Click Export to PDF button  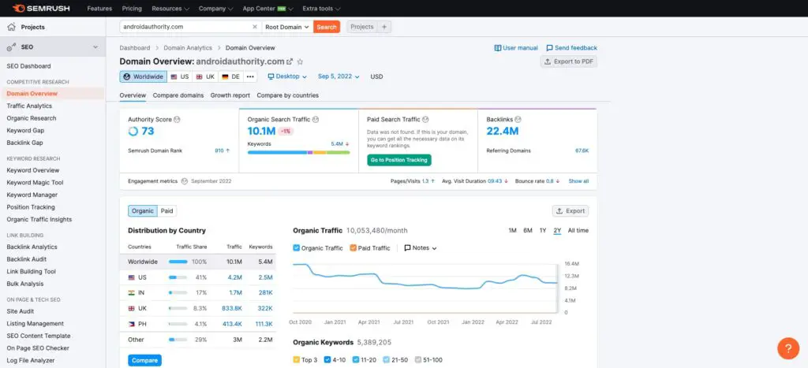[569, 61]
